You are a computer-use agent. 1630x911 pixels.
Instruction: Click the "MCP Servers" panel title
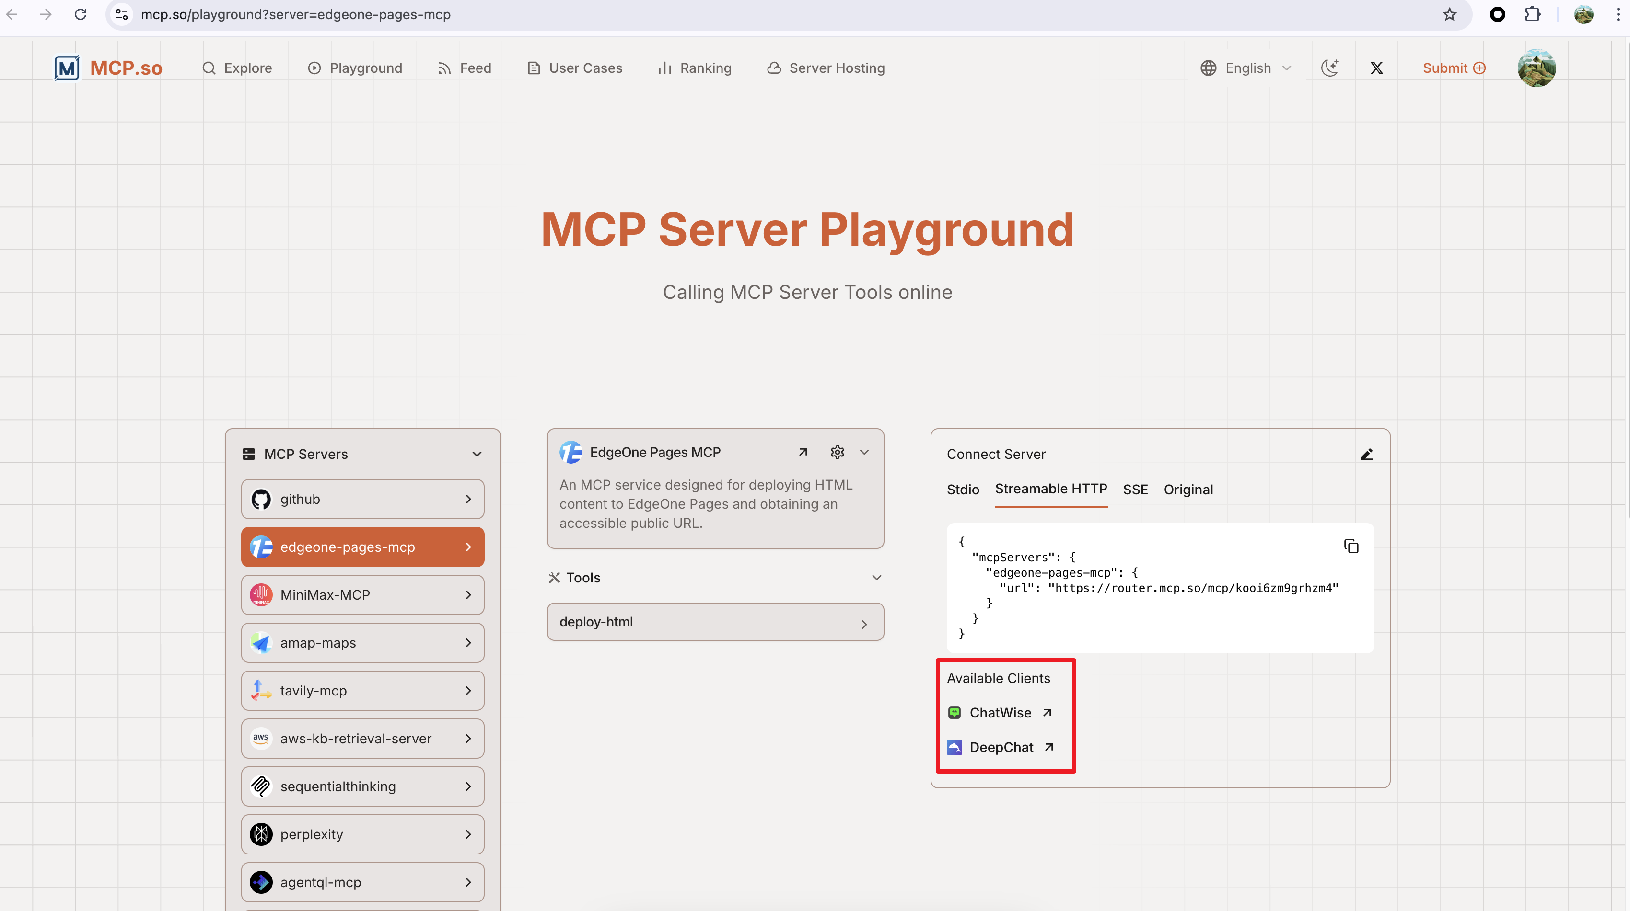pos(306,454)
